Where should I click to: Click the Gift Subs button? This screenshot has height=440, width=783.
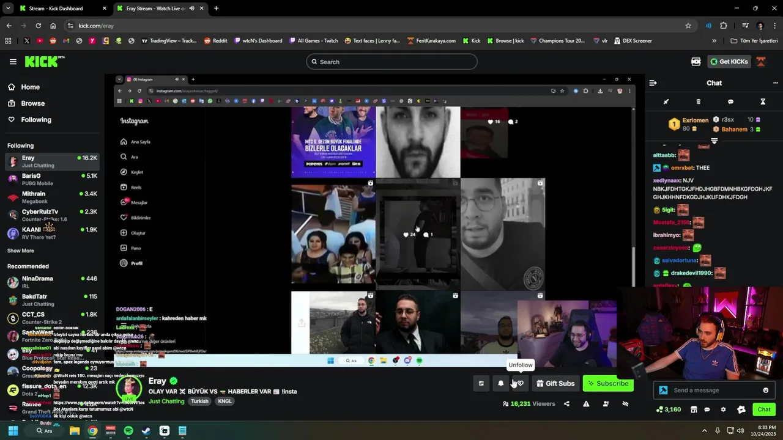tap(555, 383)
